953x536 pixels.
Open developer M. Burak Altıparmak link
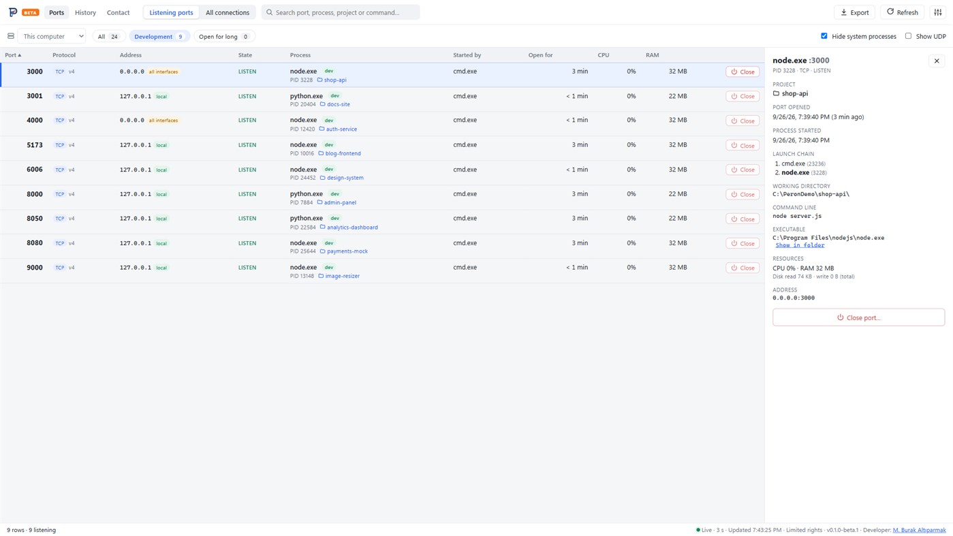(919, 530)
